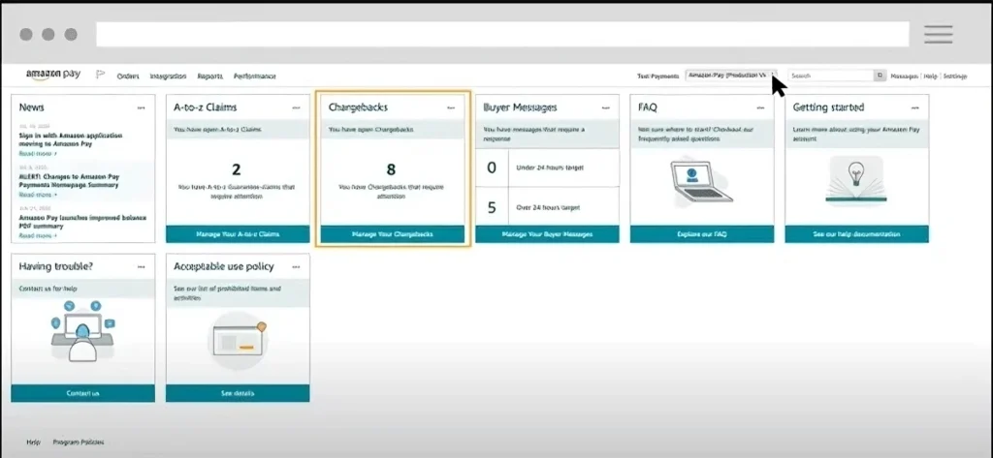
Task: Open the FAQ card options menu
Action: pos(760,107)
